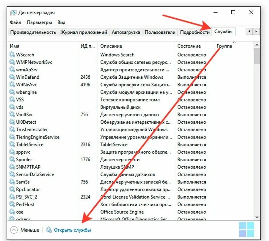Screen dimensions: 269x241
Task: Click the sppsvc service gear icon
Action: point(12,152)
